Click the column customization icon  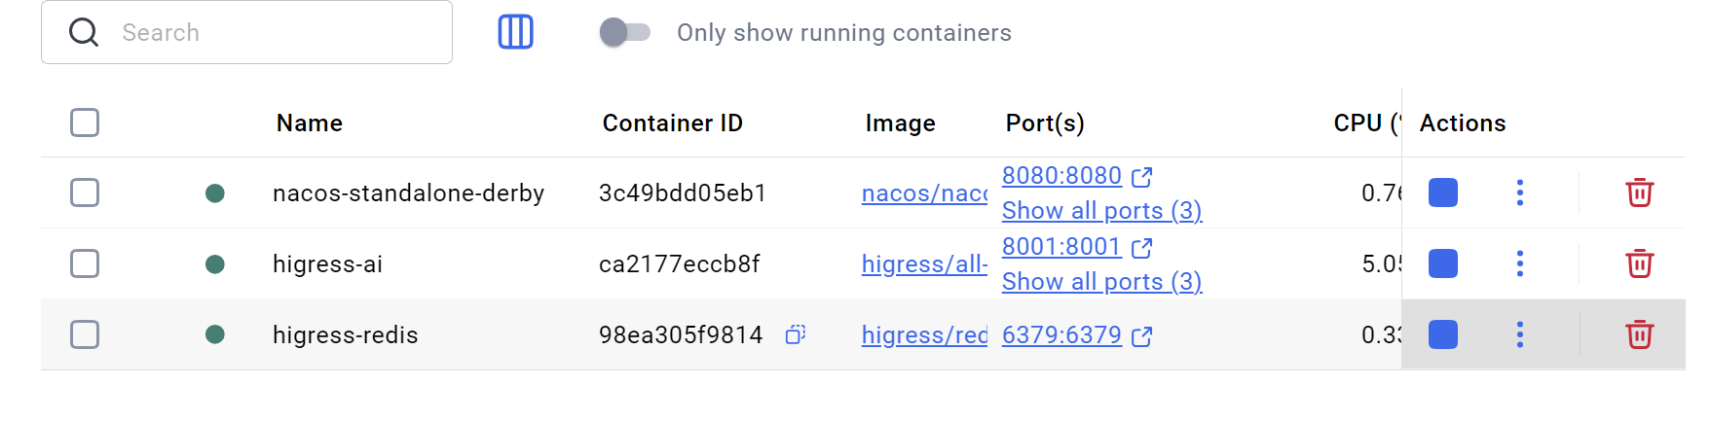tap(515, 32)
